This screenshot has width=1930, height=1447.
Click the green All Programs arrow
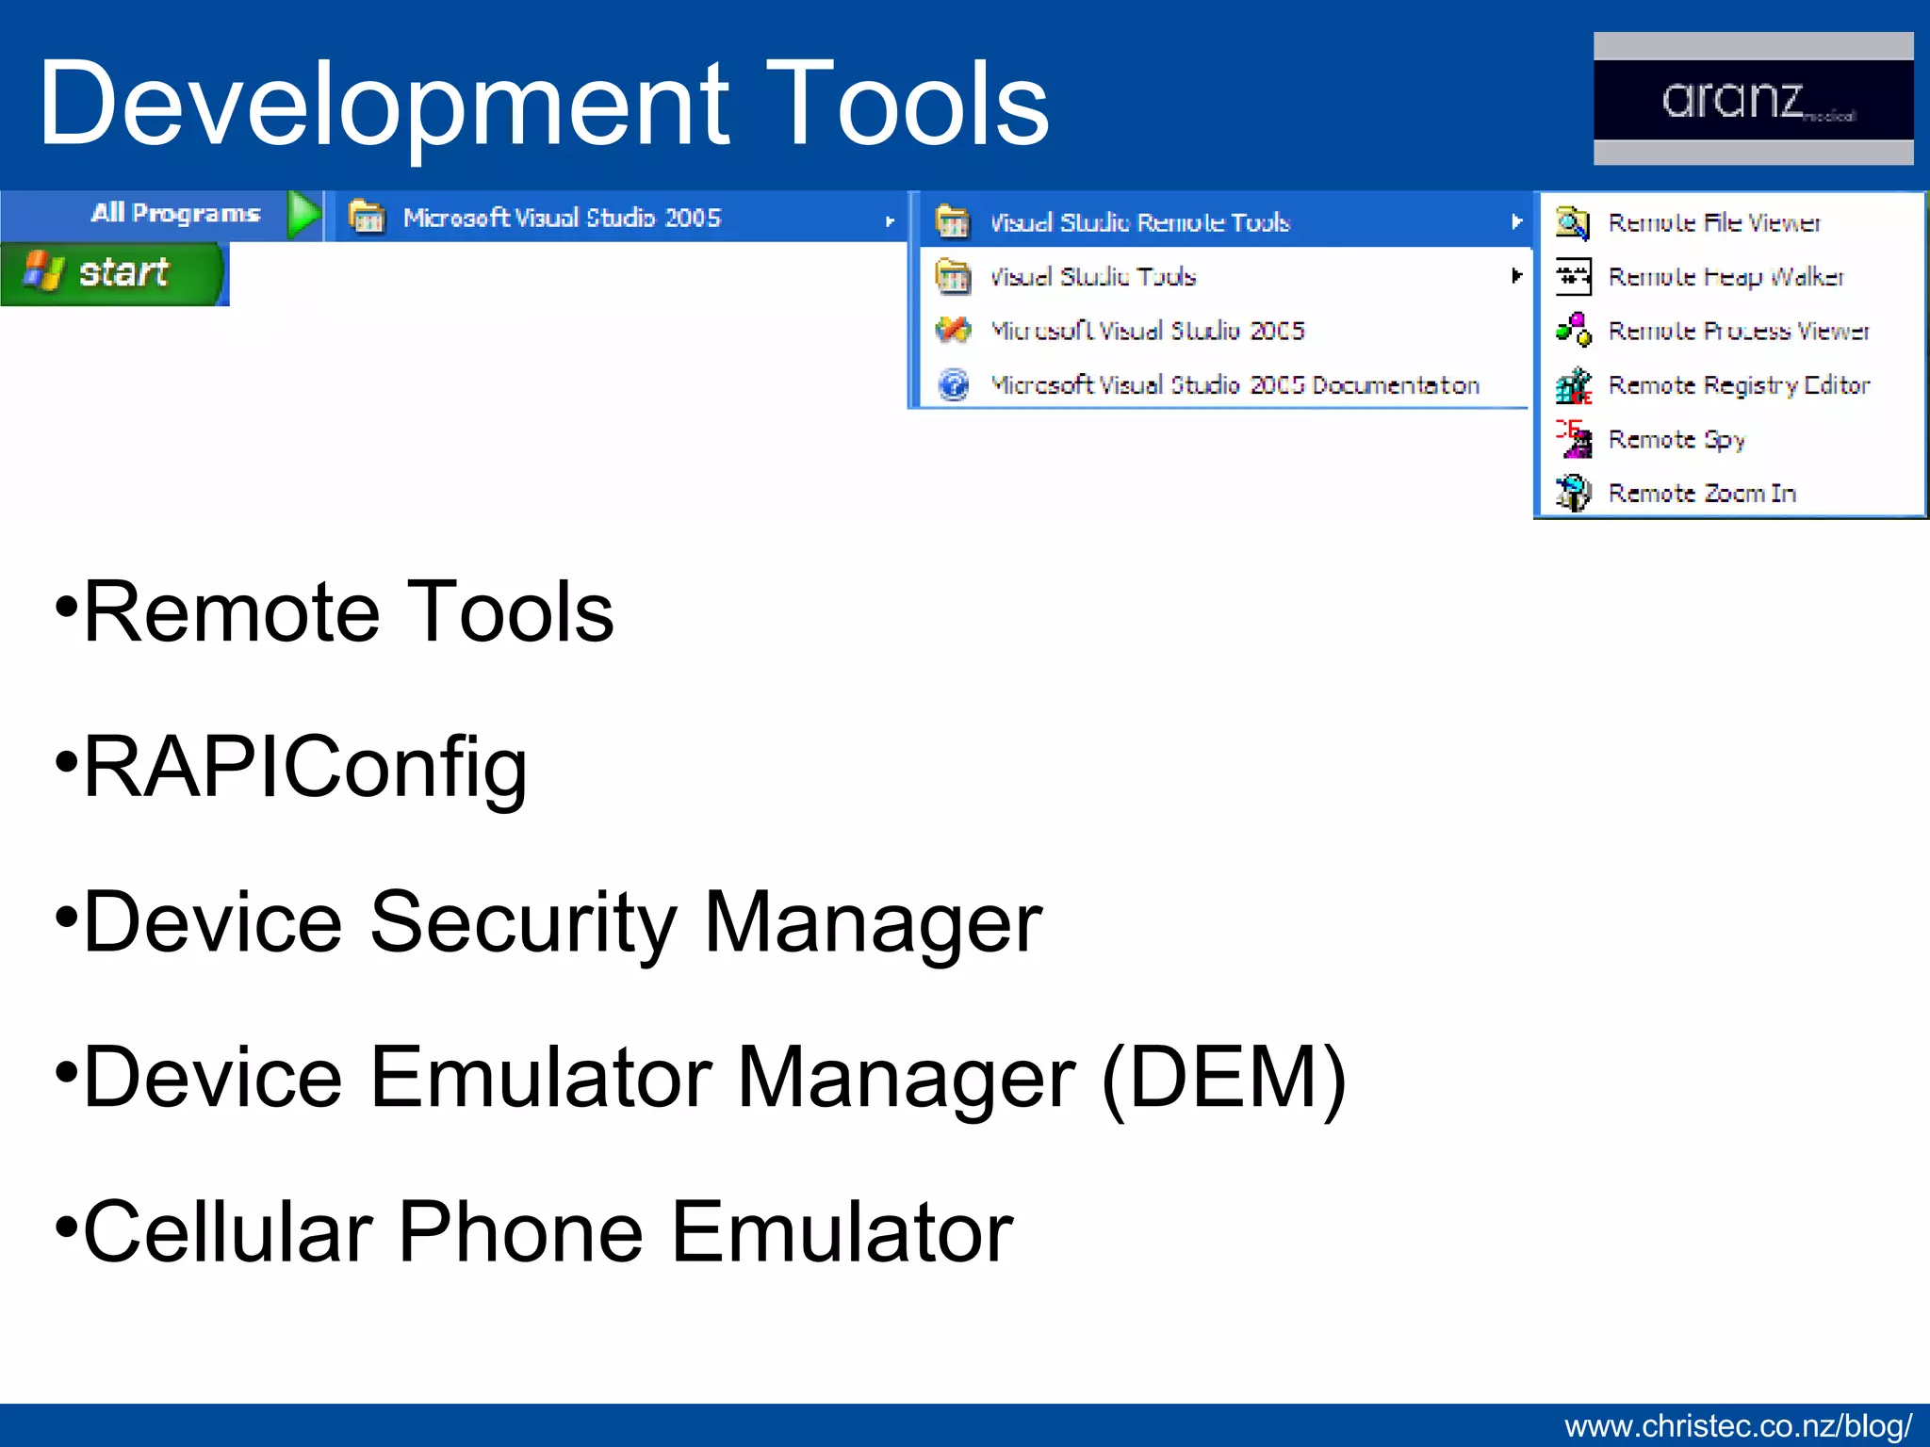coord(304,215)
